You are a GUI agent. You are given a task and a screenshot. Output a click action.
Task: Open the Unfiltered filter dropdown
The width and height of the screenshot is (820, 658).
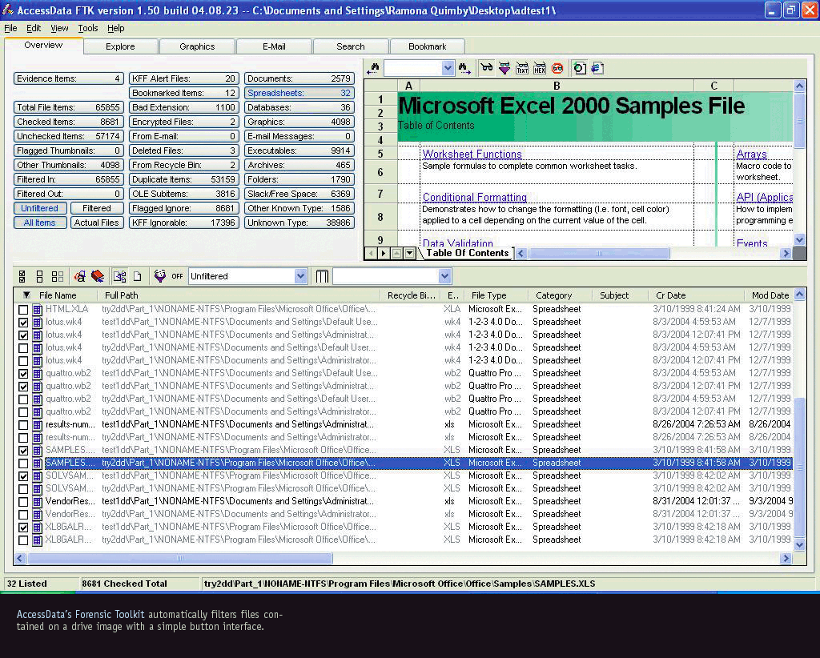(x=300, y=276)
